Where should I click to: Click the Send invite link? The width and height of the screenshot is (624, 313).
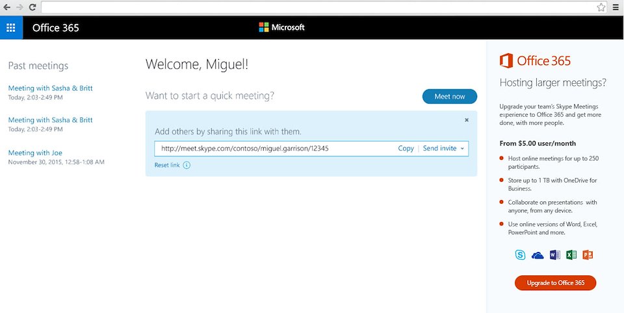[439, 148]
